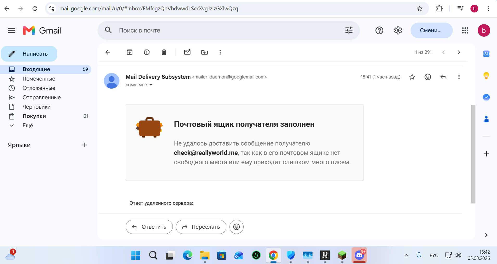Click the message vertical scrollbar
This screenshot has width=497, height=264.
[473, 154]
